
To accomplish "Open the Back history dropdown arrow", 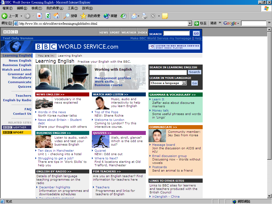I will click(x=21, y=16).
